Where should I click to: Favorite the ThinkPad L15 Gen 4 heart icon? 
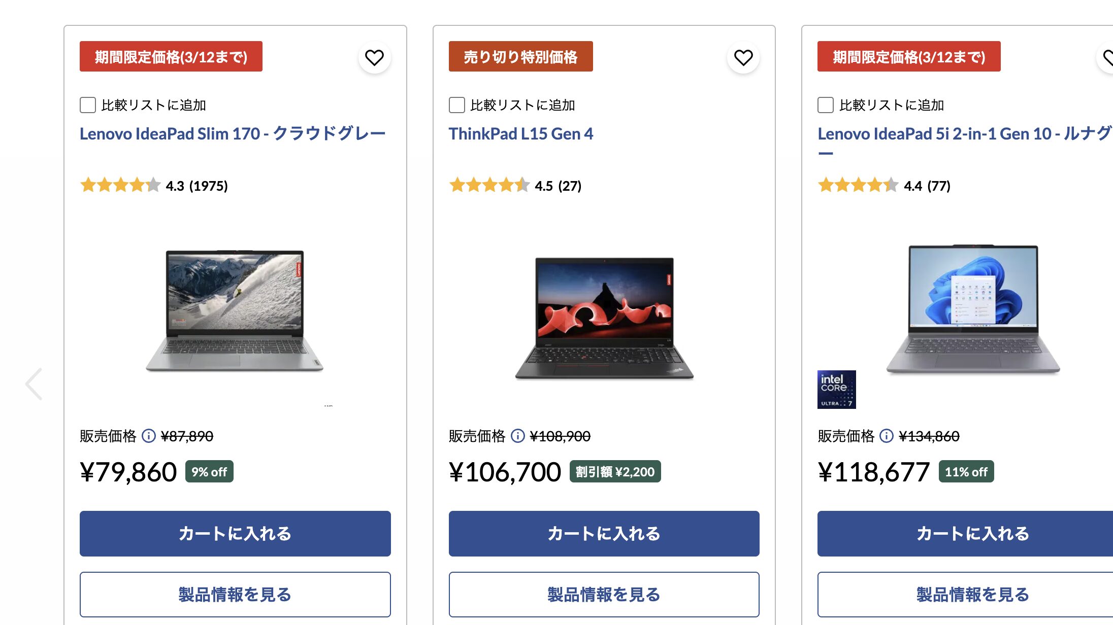[x=743, y=58]
